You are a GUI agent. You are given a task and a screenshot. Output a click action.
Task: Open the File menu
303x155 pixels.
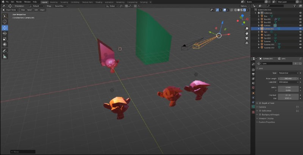click(x=7, y=2)
